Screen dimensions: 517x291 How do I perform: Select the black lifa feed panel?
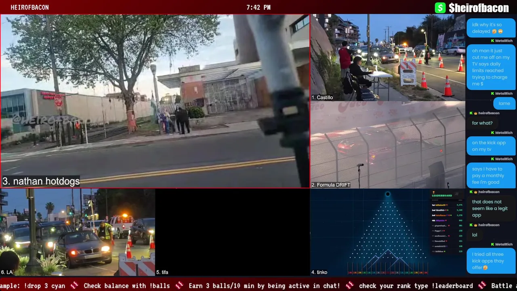(x=233, y=232)
